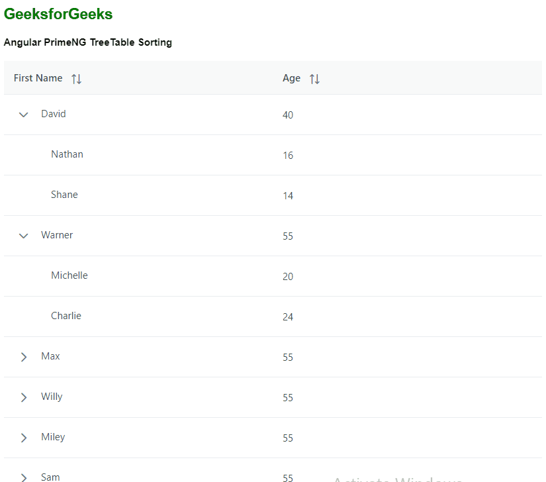Viewport: 546px width, 482px height.
Task: Expand the Sam row
Action: pos(24,477)
